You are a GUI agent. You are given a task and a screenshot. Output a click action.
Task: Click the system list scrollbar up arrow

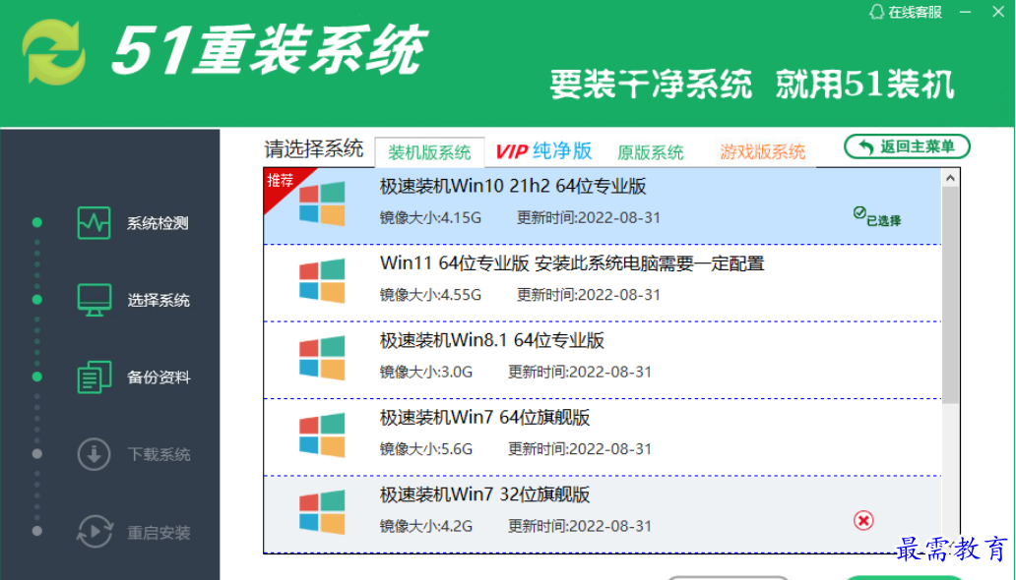point(951,177)
